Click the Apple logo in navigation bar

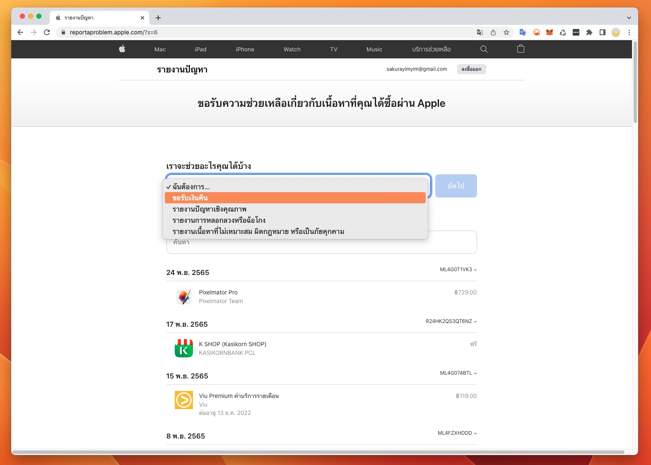click(x=122, y=49)
